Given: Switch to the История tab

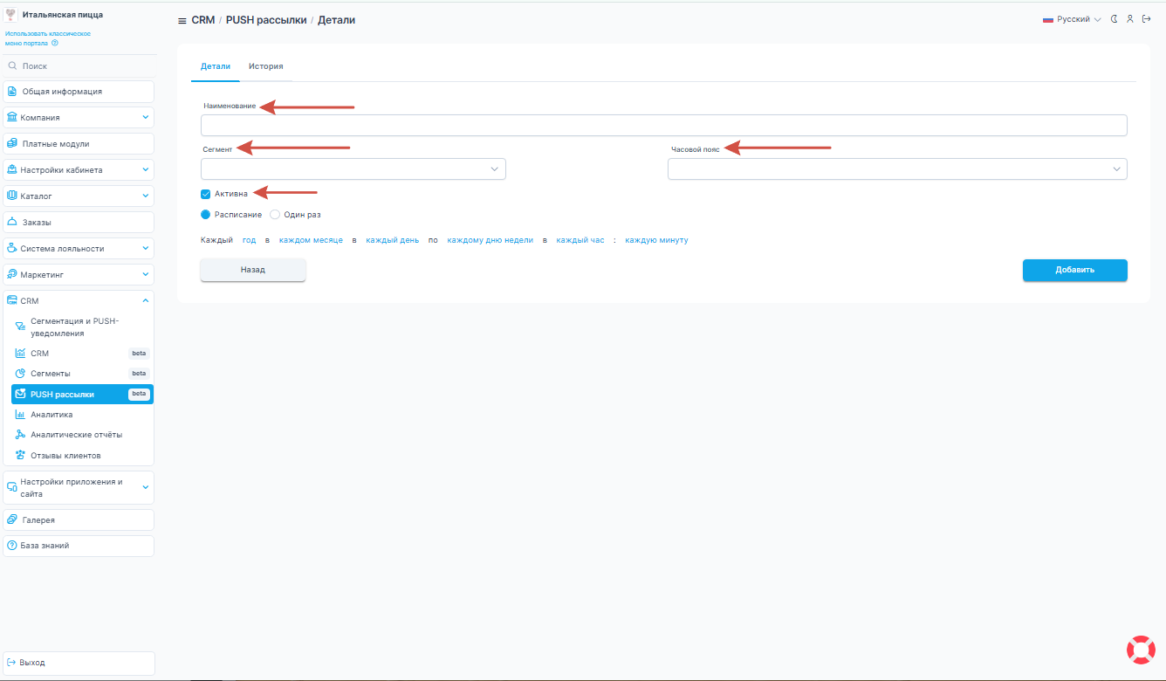Looking at the screenshot, I should point(266,66).
